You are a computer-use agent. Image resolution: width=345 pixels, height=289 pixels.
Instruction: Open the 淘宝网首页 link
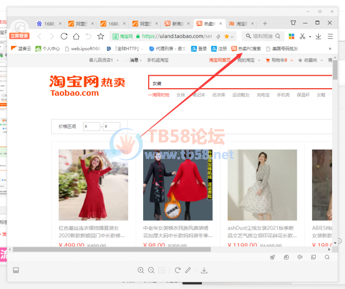[220, 60]
